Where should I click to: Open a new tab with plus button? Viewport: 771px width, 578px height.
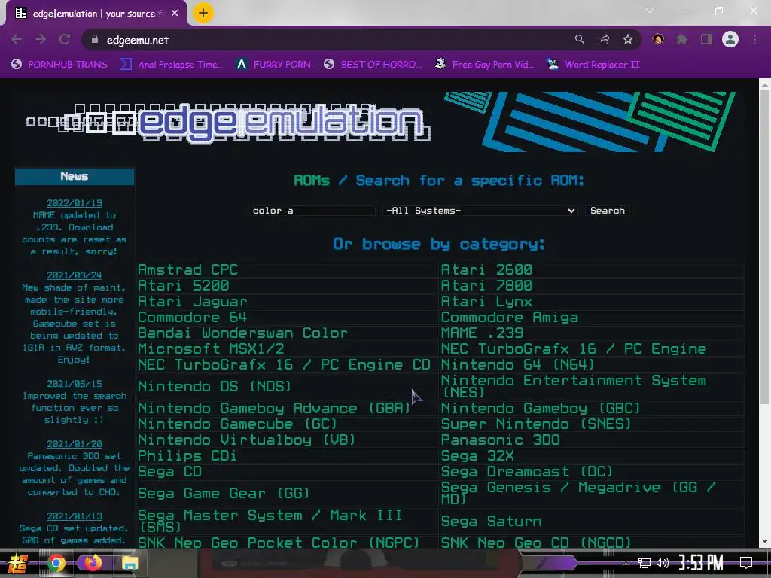pyautogui.click(x=203, y=13)
